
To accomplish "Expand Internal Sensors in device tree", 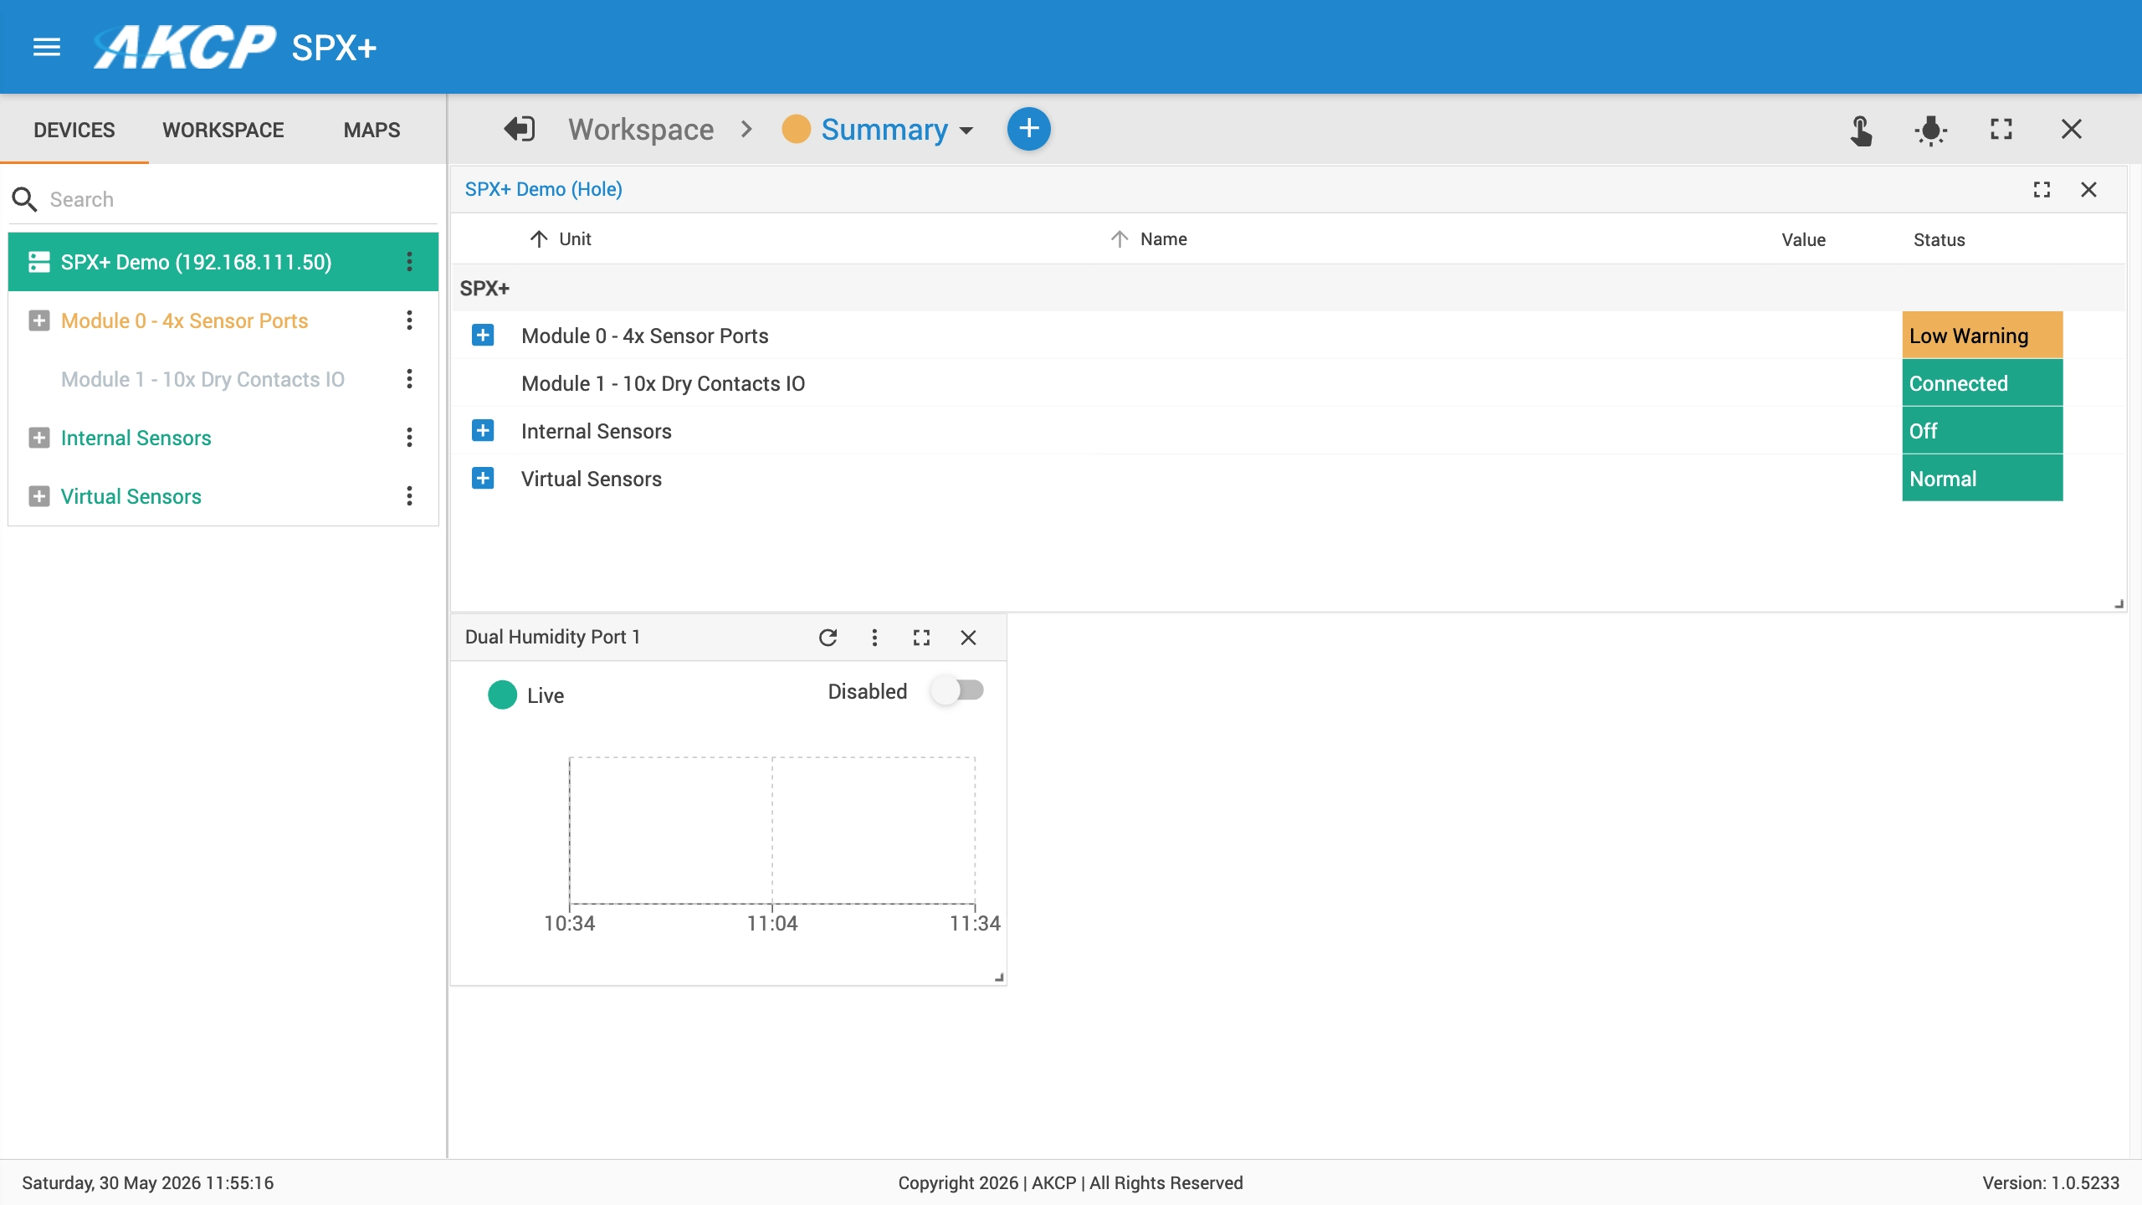I will [x=38, y=438].
